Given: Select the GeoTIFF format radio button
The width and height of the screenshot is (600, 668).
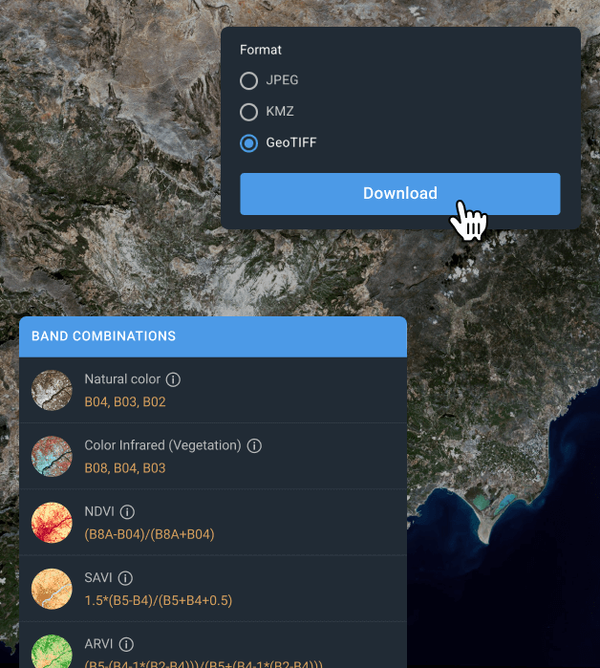Looking at the screenshot, I should pyautogui.click(x=248, y=143).
